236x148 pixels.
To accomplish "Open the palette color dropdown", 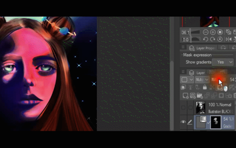I will coord(187,80).
